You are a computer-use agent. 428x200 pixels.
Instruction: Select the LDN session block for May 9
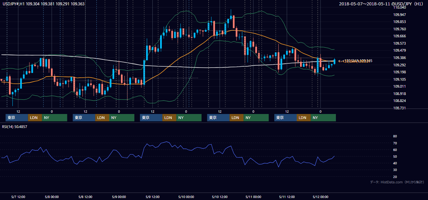point(169,118)
